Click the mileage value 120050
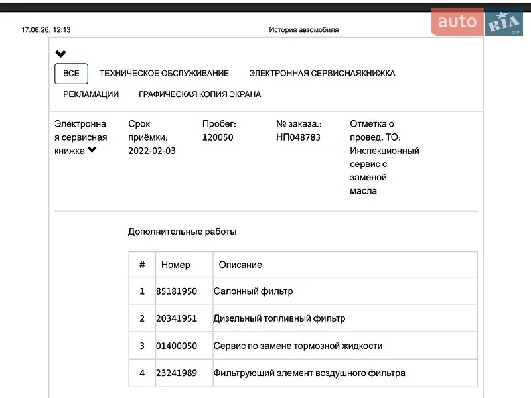Screen dimensions: 531x398 218,137
